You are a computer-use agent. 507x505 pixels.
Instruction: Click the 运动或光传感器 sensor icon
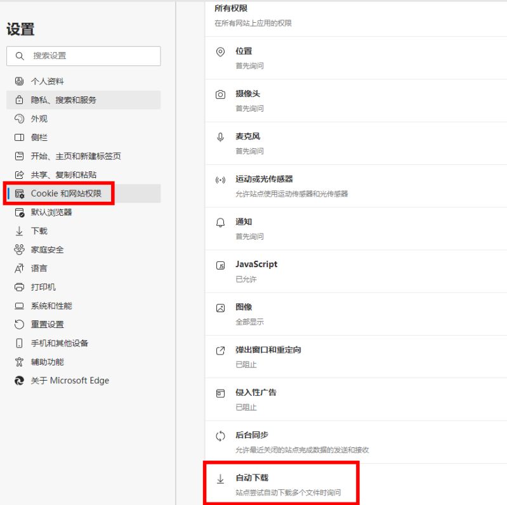(x=220, y=180)
